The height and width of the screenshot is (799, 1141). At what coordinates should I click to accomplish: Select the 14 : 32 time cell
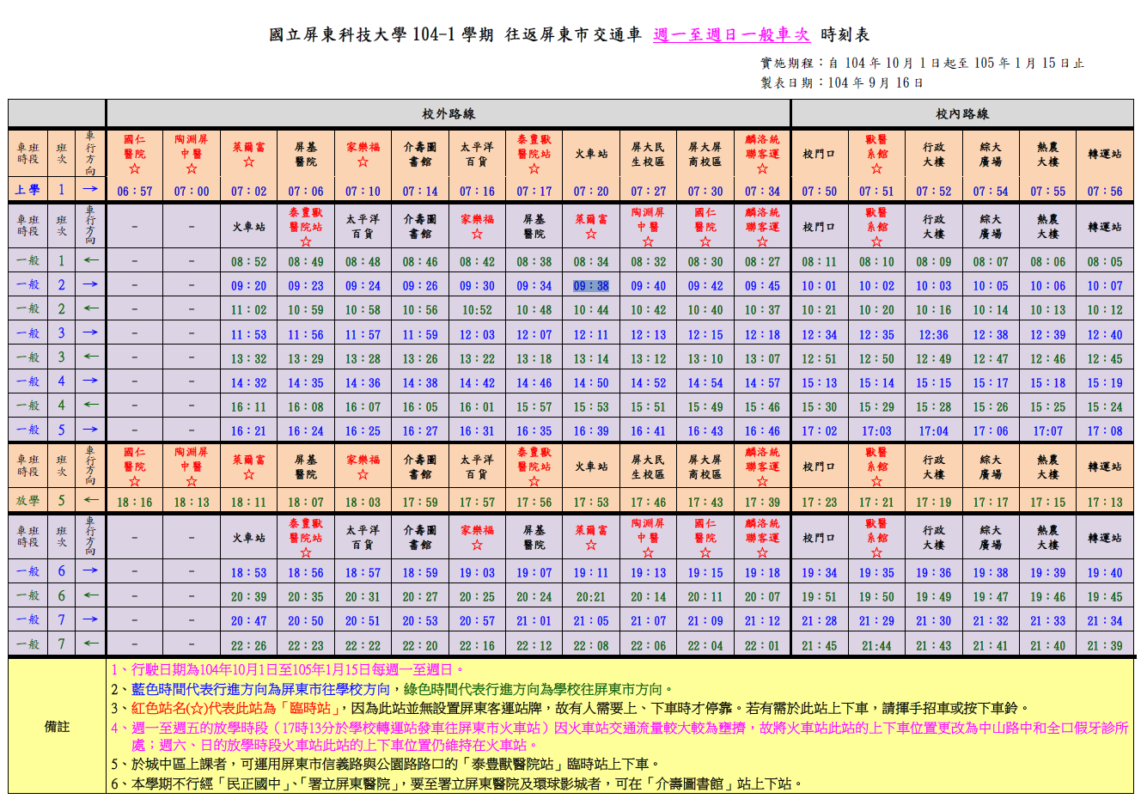tap(248, 383)
